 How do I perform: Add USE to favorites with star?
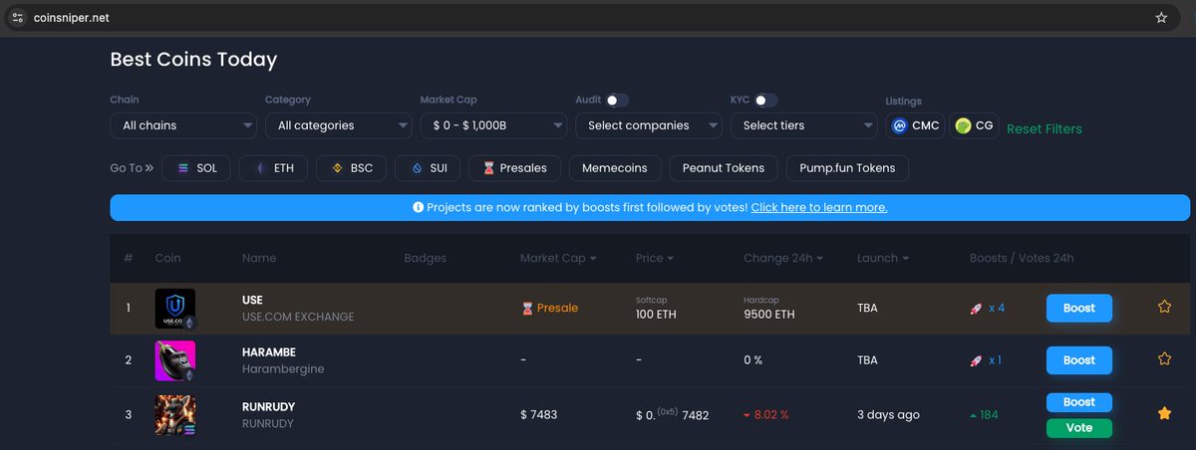(1164, 307)
